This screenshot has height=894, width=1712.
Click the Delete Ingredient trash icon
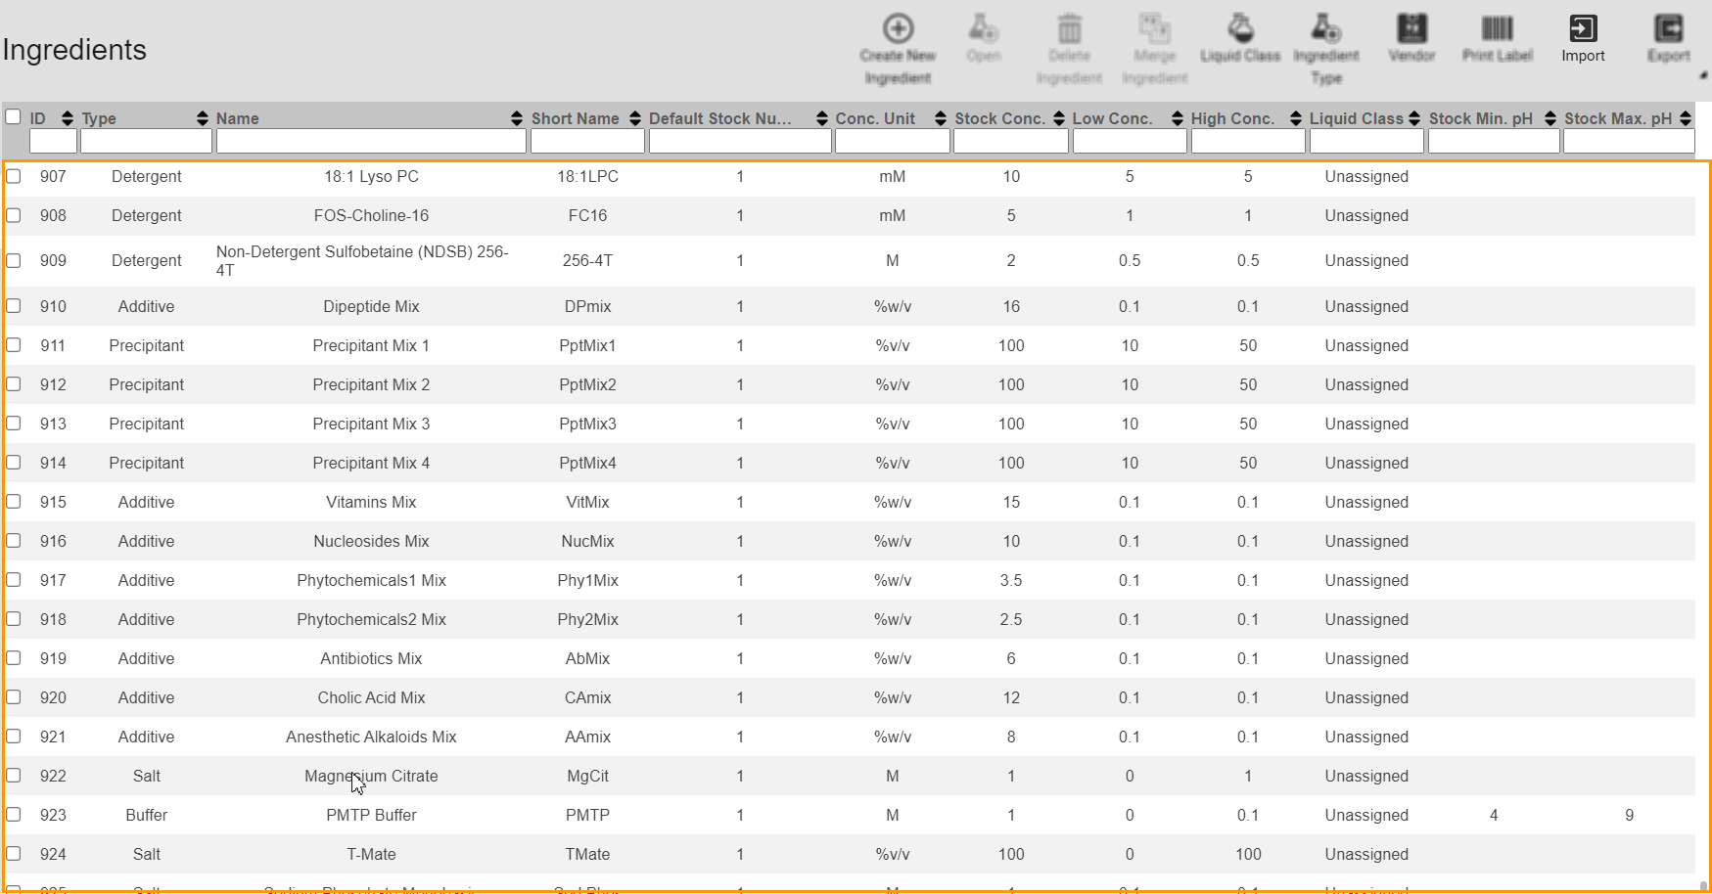1069,29
